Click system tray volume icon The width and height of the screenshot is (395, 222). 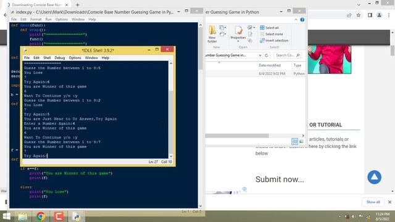coord(354,216)
